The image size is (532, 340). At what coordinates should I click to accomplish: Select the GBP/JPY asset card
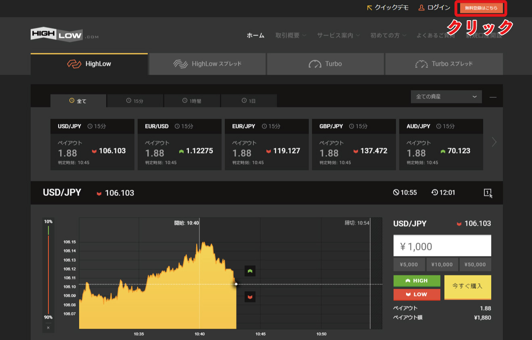tap(354, 145)
